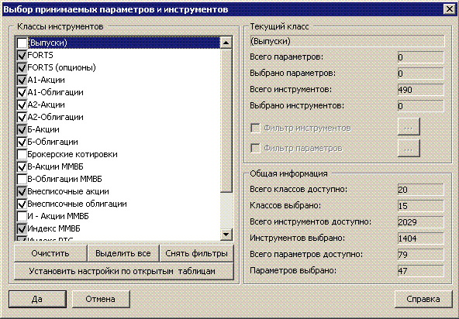Select the Индекс ММВБ list row text
The width and height of the screenshot is (459, 319).
click(53, 228)
